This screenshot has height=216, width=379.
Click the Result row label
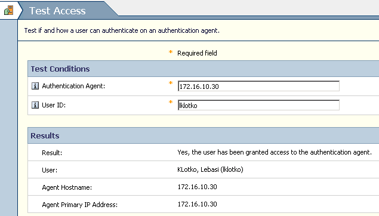point(52,153)
